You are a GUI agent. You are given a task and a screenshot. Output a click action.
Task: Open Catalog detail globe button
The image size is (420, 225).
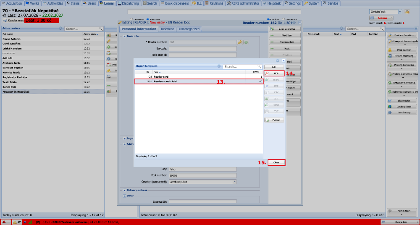pos(402,107)
